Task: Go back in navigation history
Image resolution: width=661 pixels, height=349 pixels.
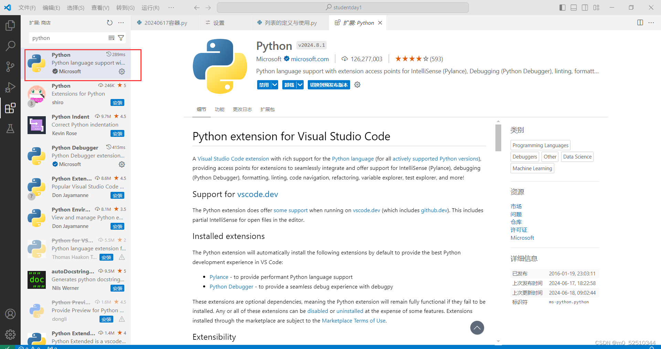Action: 197,8
